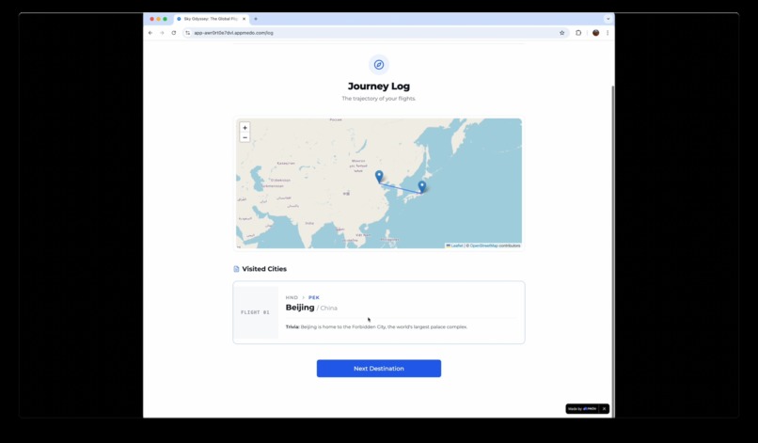The height and width of the screenshot is (443, 758).
Task: Open the user profile avatar
Action: 595,33
